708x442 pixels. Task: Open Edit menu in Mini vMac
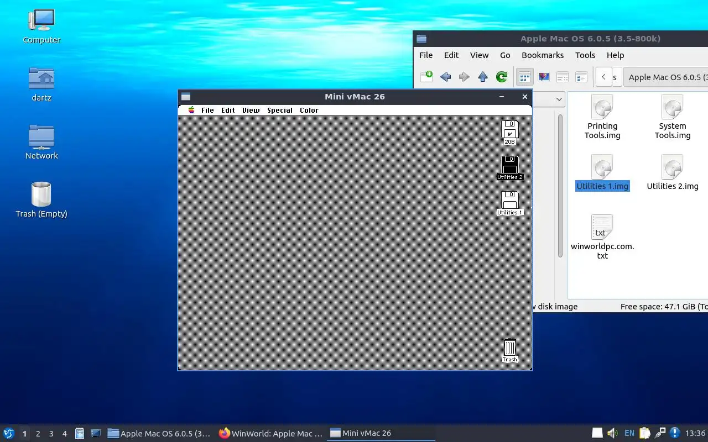(228, 110)
